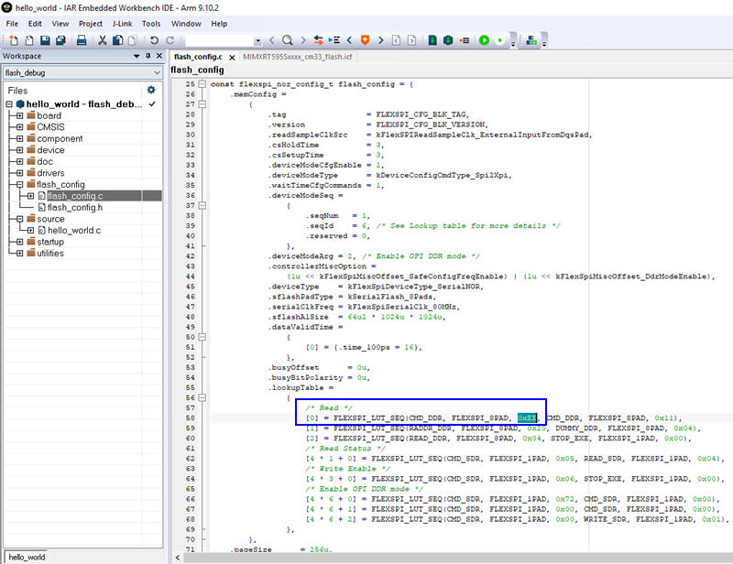Screen dimensions: 733x564
Task: Expand the CMSIS folder
Action: point(19,127)
